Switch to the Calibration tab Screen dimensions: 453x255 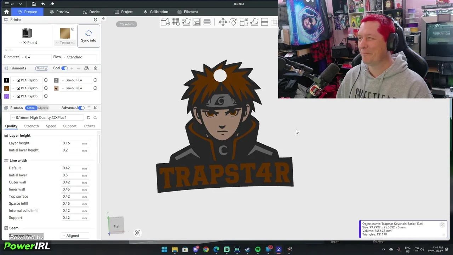click(x=156, y=12)
